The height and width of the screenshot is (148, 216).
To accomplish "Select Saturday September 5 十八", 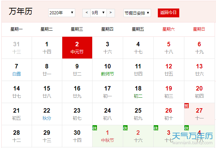I will pyautogui.click(x=169, y=48).
